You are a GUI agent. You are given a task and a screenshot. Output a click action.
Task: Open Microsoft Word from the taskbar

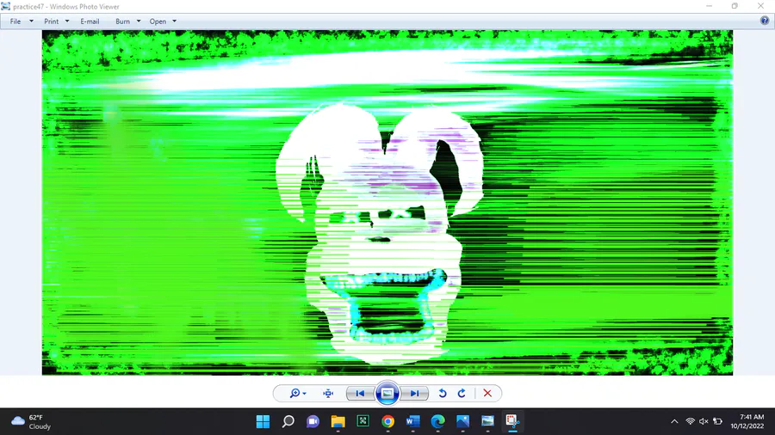(412, 421)
